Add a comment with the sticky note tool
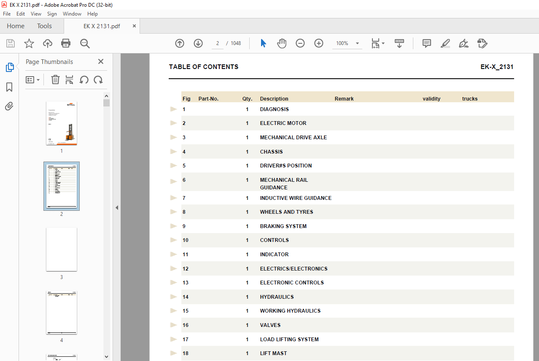 tap(427, 43)
